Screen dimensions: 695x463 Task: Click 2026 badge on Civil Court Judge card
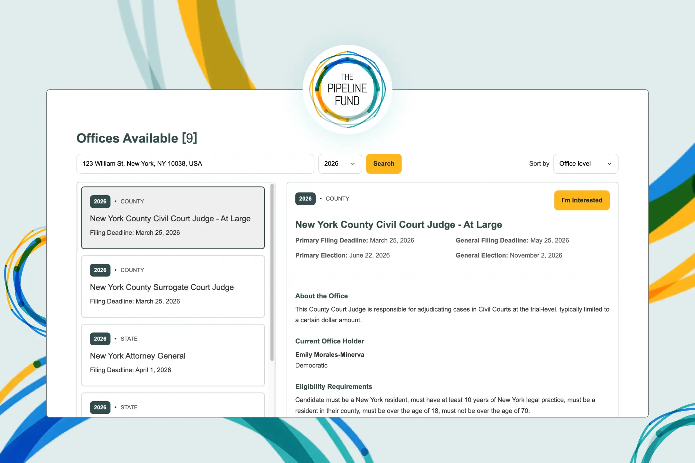click(100, 202)
